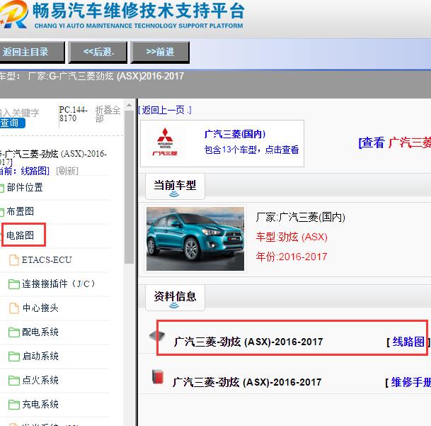This screenshot has height=426, width=431.
Task: Click the red manual book icon
Action: (x=158, y=377)
